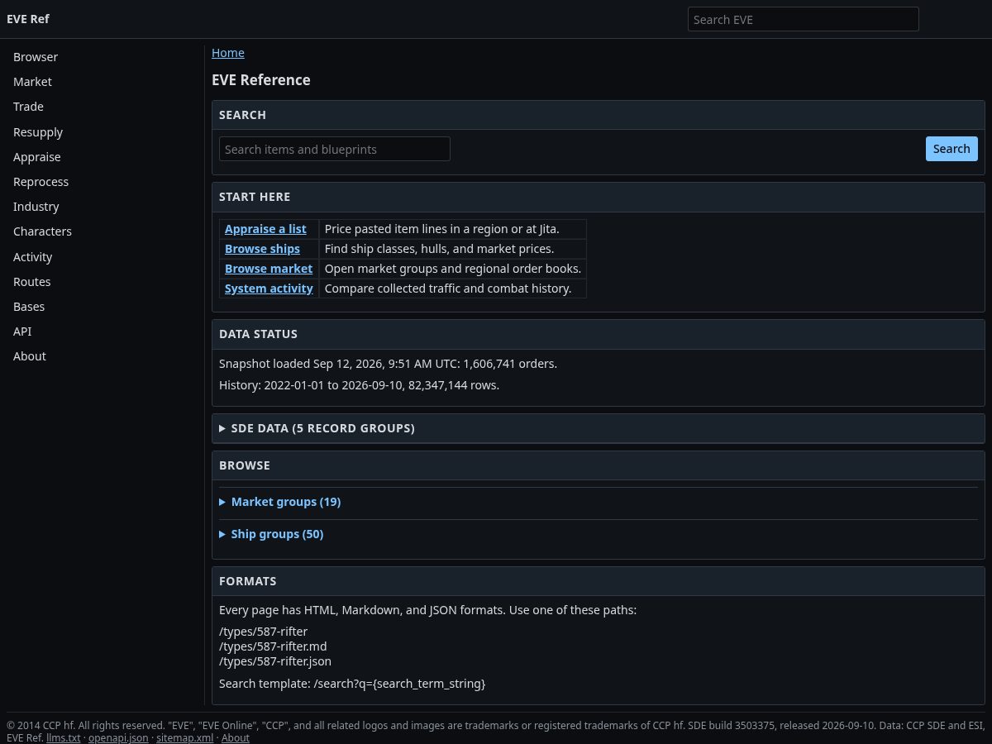Open Characters in the sidebar
This screenshot has width=992, height=744.
click(42, 231)
